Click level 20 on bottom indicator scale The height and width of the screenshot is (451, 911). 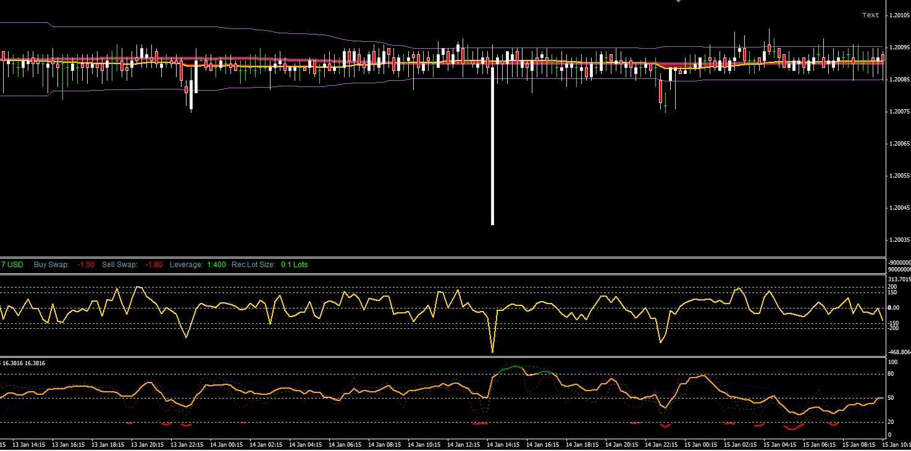pos(891,422)
